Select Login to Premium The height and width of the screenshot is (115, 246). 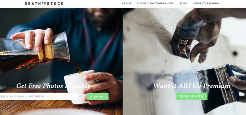pos(206,3)
